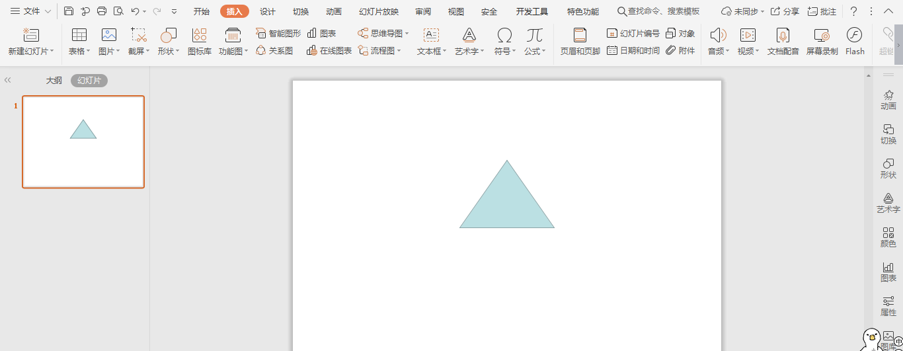Insert a 文本框 text box
Image resolution: width=903 pixels, height=351 pixels.
click(432, 41)
